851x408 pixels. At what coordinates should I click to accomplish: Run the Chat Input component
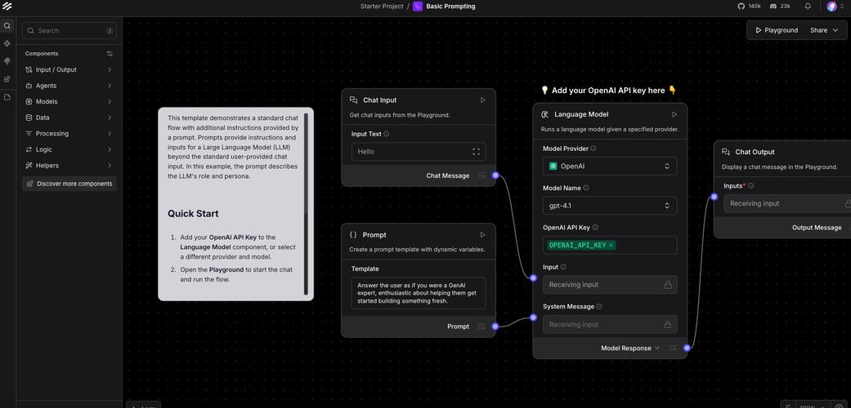point(483,100)
